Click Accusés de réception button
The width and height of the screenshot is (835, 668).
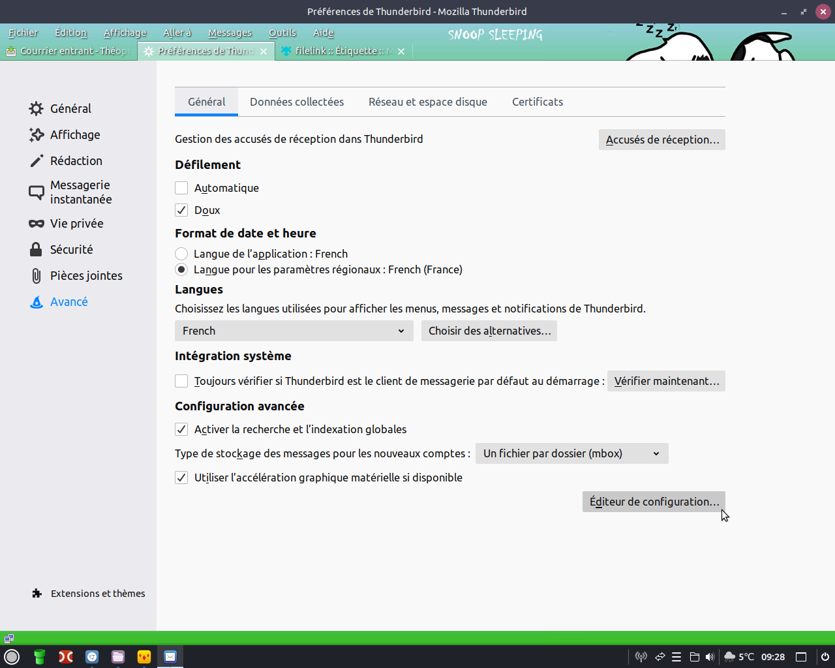(661, 140)
